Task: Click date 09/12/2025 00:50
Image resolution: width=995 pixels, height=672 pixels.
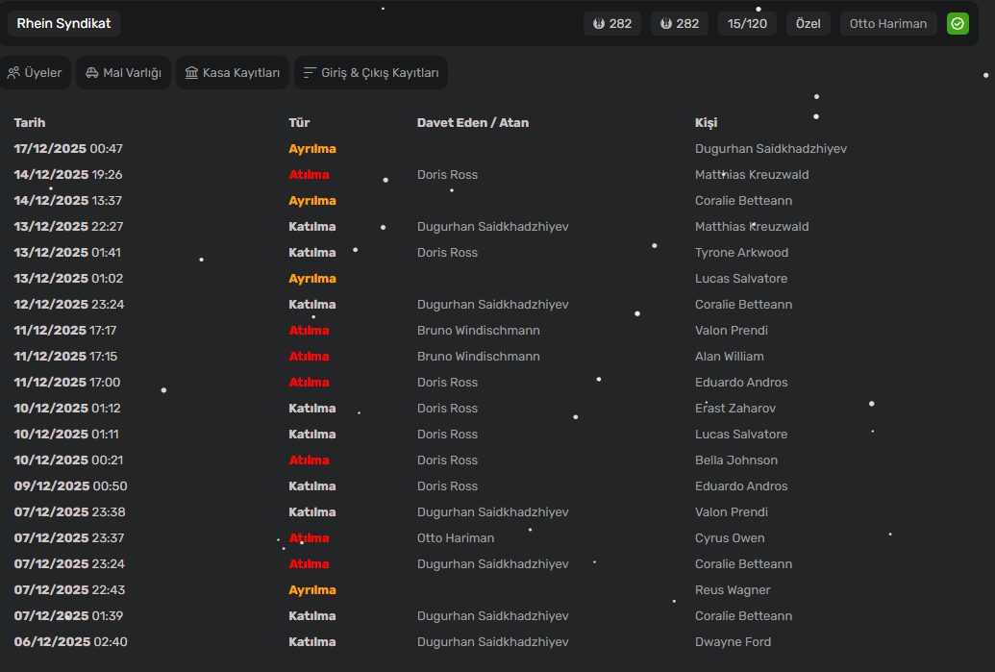Action: pos(70,486)
